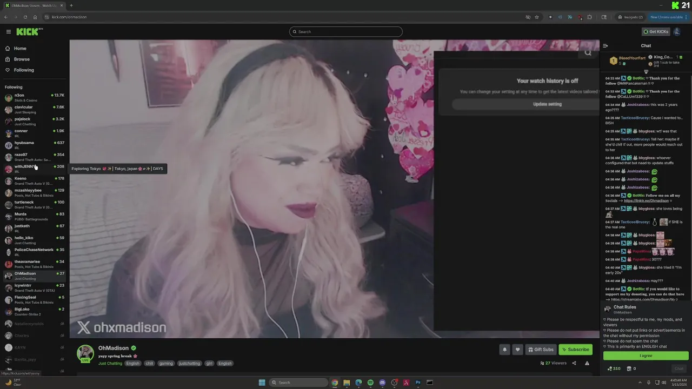Click the I agree chat rules button

tap(646, 356)
